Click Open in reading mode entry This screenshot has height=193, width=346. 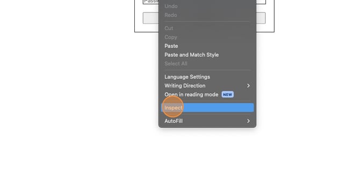point(207,94)
